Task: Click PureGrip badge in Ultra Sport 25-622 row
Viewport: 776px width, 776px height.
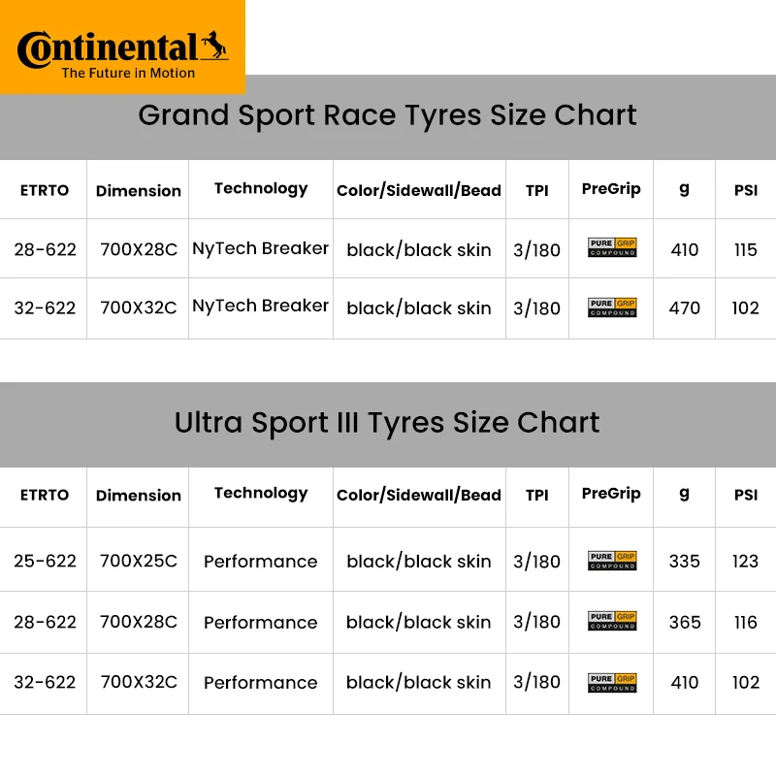Action: point(612,561)
